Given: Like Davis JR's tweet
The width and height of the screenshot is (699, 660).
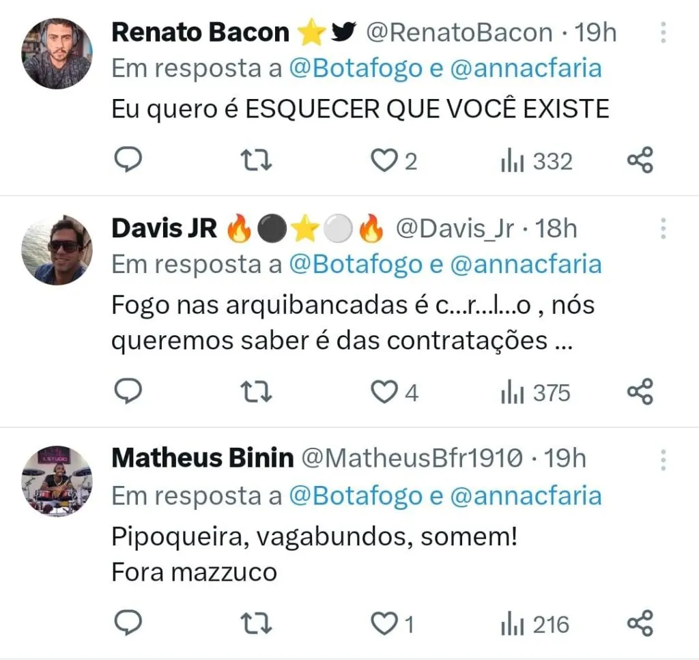Looking at the screenshot, I should [384, 392].
